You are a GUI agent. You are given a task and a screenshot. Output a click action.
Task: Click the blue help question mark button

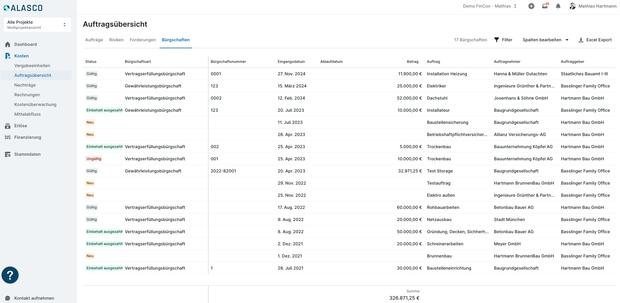pyautogui.click(x=10, y=275)
